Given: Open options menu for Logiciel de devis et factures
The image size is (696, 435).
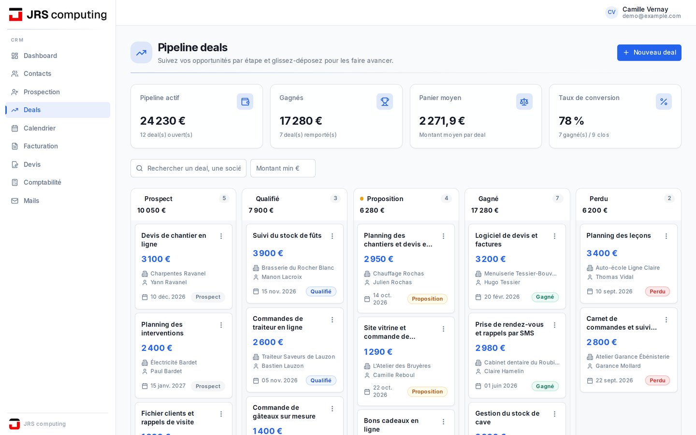Looking at the screenshot, I should tap(554, 236).
